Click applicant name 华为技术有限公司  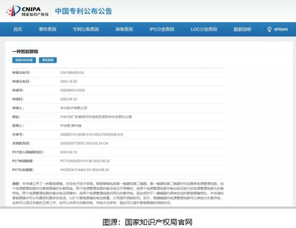73,108
